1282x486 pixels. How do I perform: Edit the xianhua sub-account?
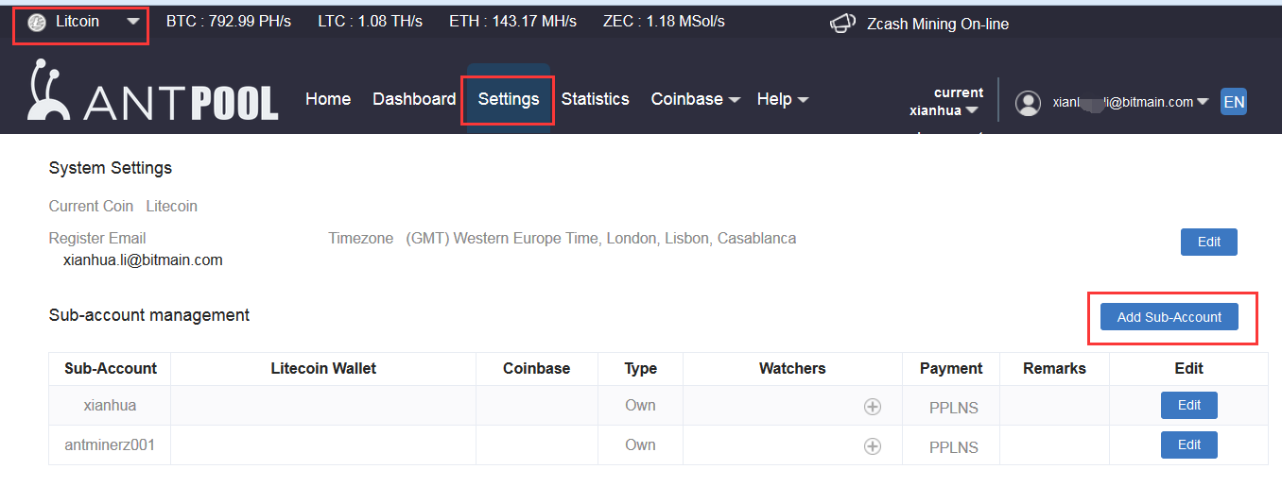[x=1189, y=405]
